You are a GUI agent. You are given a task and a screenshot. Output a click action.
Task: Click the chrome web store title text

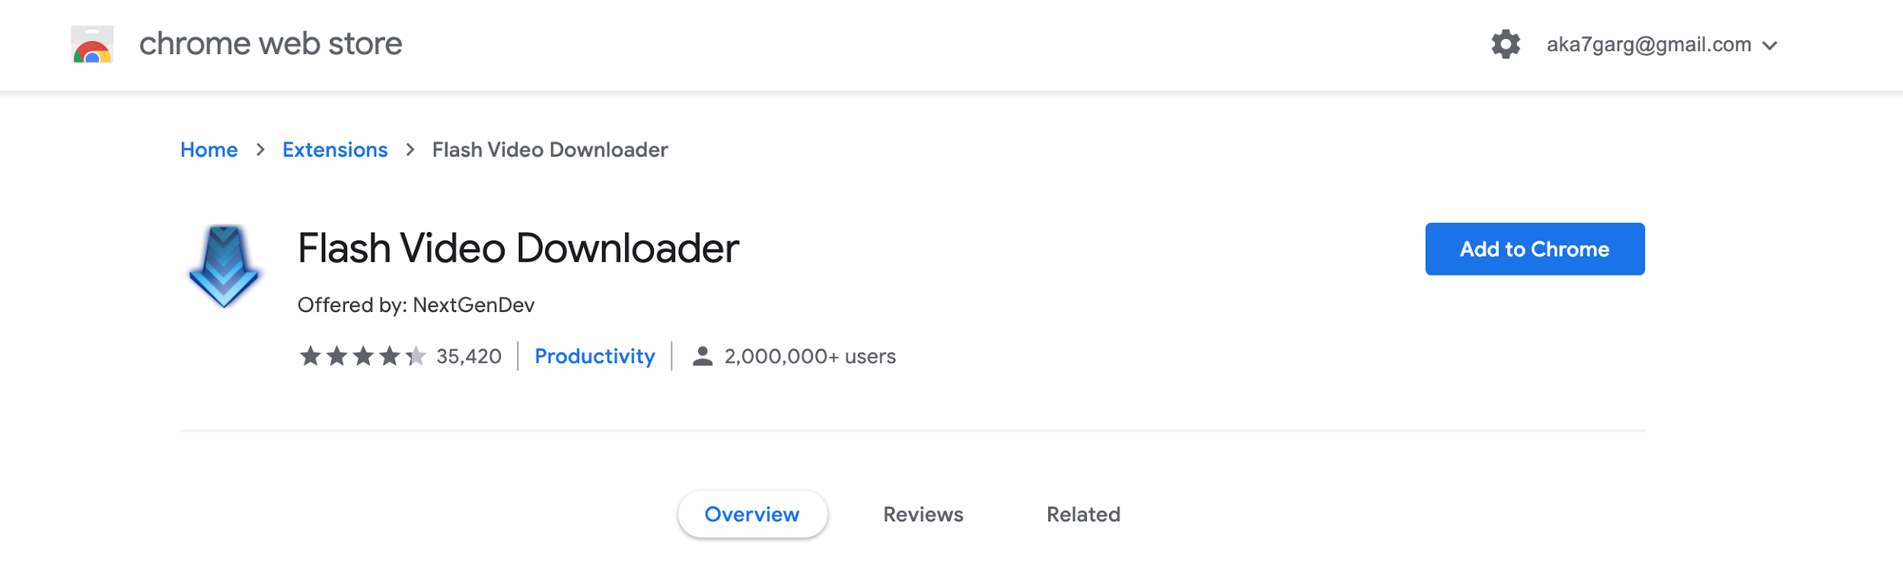tap(270, 44)
